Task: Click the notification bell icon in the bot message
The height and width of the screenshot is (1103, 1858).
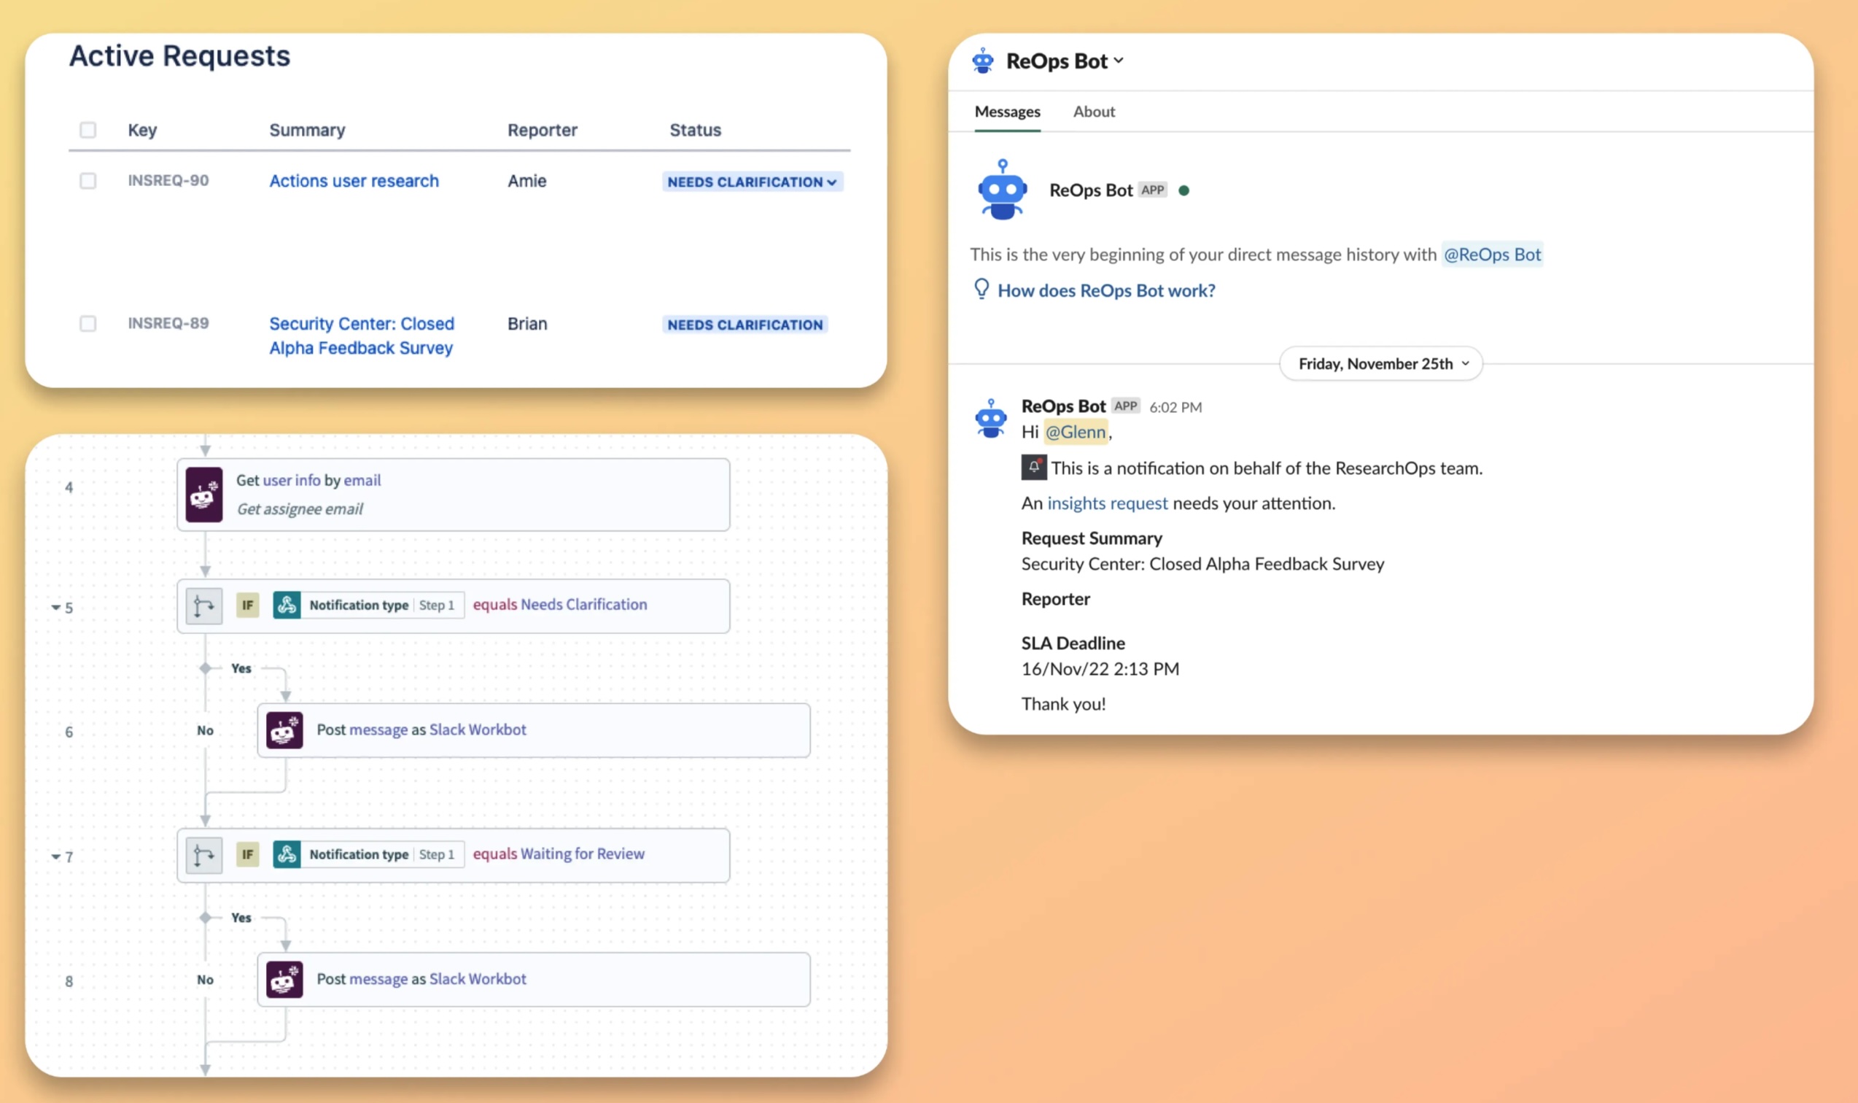Action: [1033, 468]
